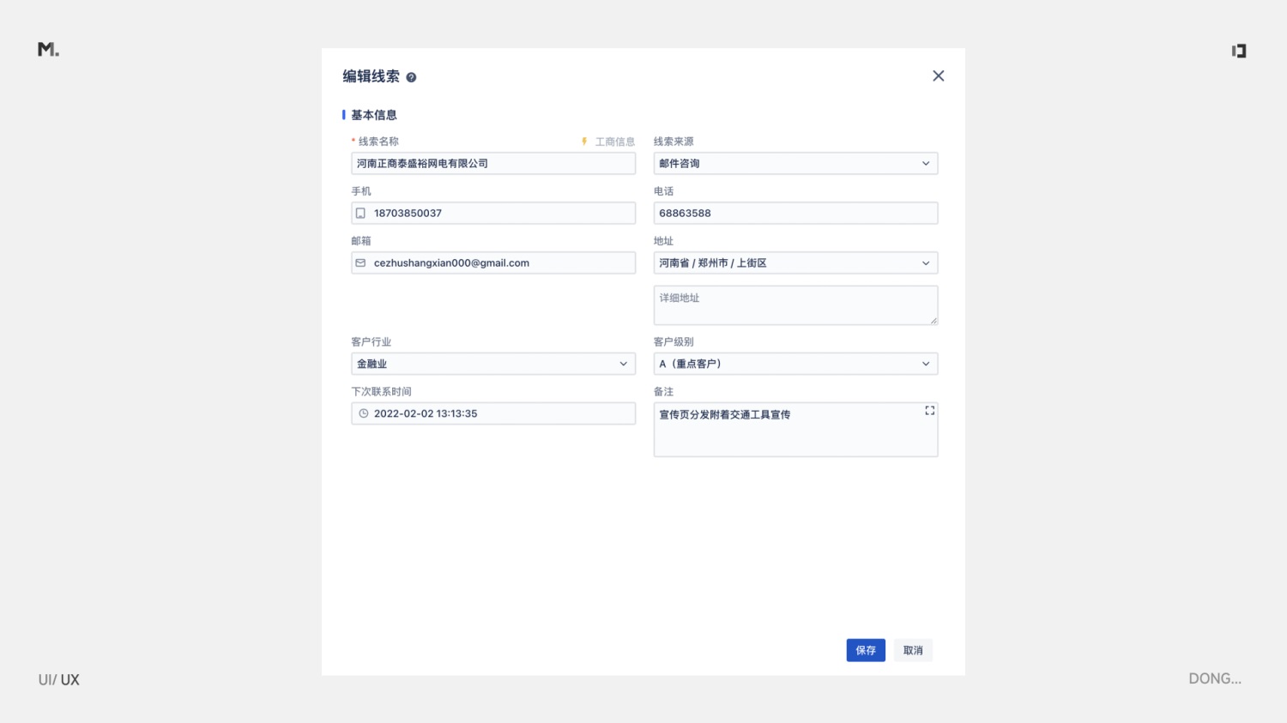Click the phone icon in 手机 field

point(361,214)
